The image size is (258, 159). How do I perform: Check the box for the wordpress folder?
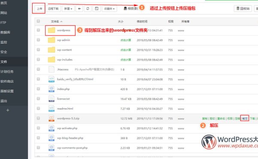(38, 30)
